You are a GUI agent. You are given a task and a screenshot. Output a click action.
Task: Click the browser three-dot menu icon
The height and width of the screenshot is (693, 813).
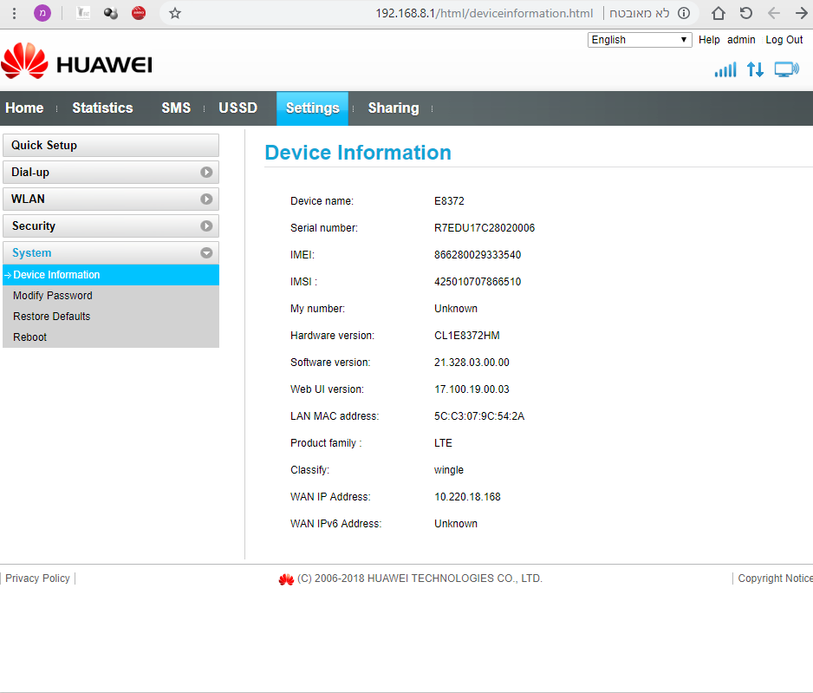click(x=15, y=13)
